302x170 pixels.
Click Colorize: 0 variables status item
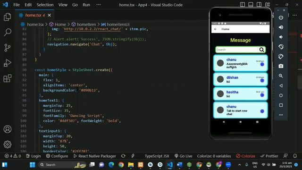(214, 156)
